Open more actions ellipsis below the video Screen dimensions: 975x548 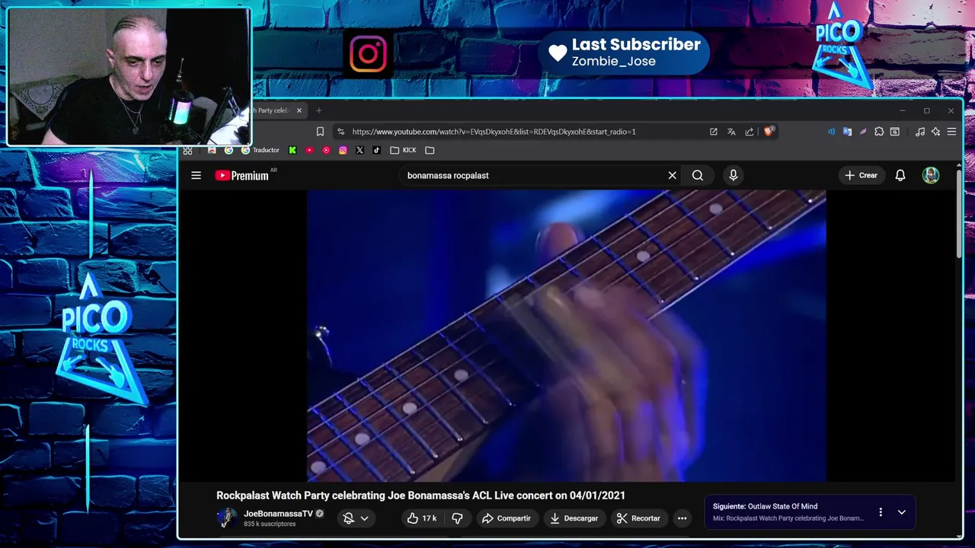pyautogui.click(x=682, y=518)
